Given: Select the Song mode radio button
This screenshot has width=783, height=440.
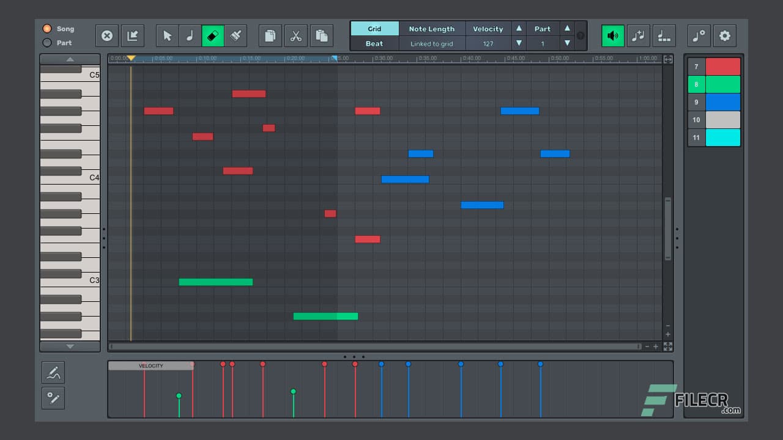Looking at the screenshot, I should point(48,28).
